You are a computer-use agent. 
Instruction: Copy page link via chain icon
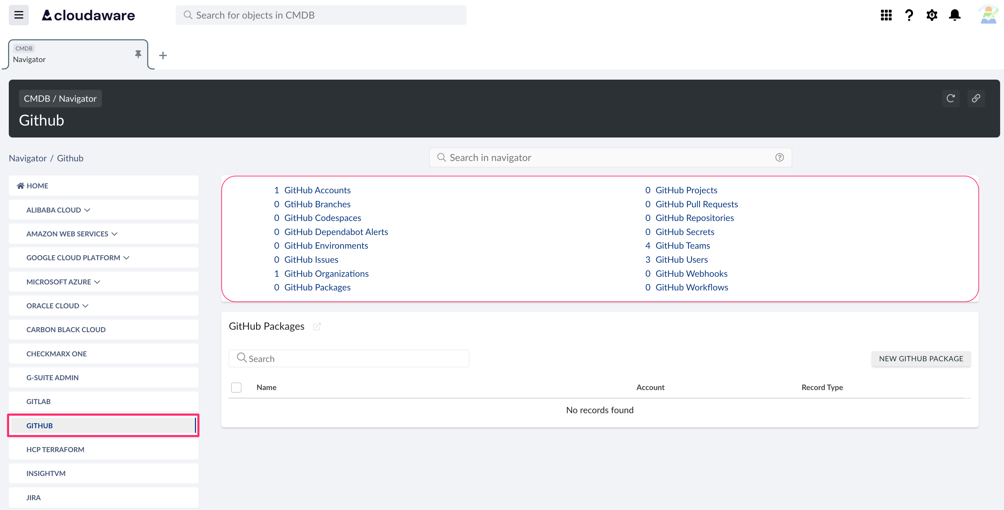pyautogui.click(x=976, y=98)
